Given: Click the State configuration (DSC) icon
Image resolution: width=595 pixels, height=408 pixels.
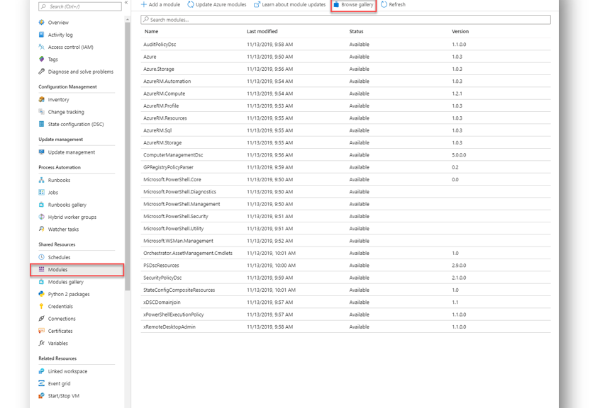Looking at the screenshot, I should click(x=41, y=124).
